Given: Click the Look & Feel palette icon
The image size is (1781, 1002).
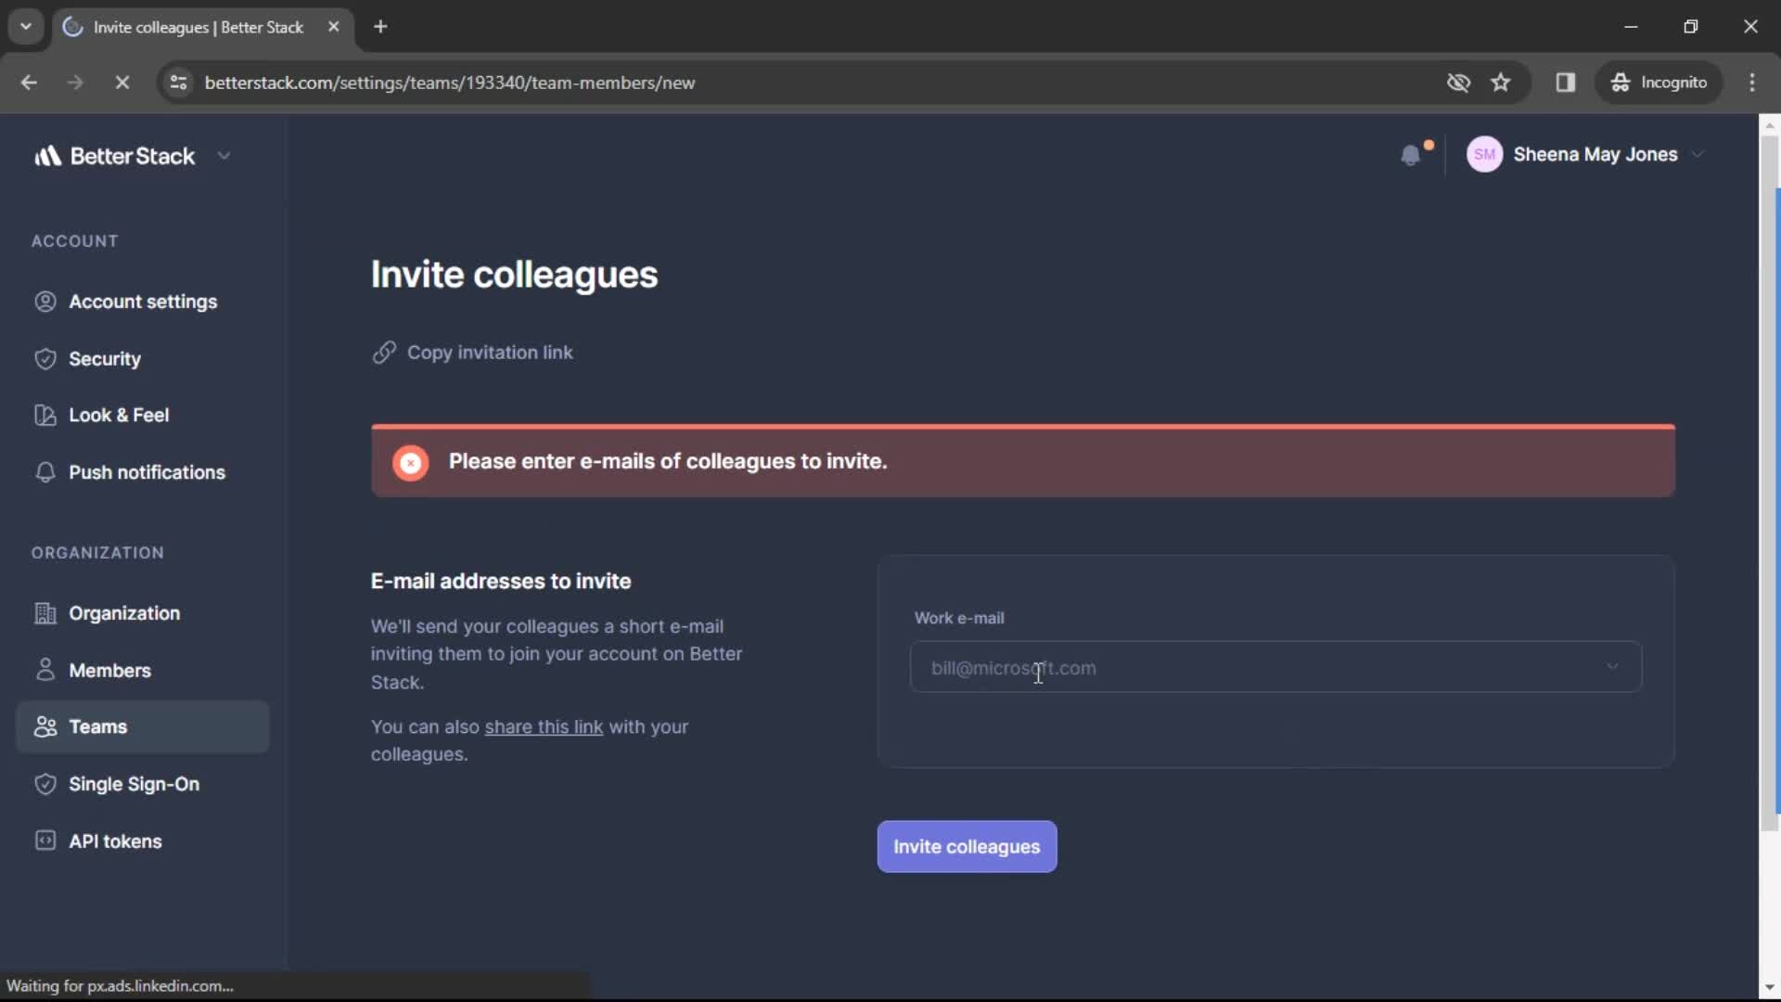Looking at the screenshot, I should (45, 416).
